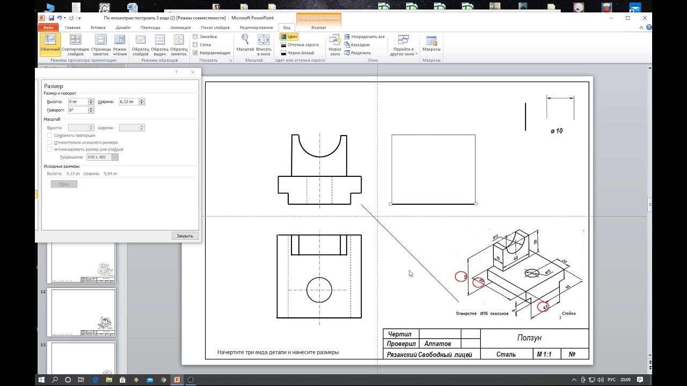The image size is (687, 386).
Task: Enable the Линейка ruler checkbox
Action: click(195, 37)
